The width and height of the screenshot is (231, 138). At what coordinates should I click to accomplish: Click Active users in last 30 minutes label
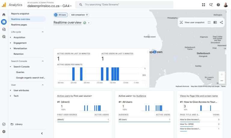tap(74, 54)
